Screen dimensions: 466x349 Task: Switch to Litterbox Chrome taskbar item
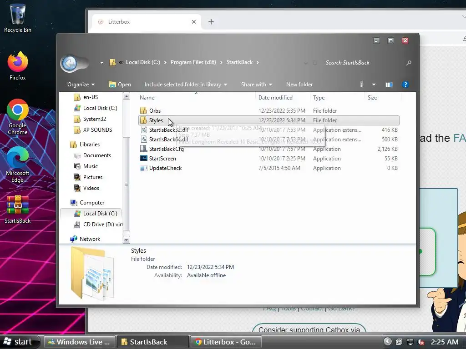click(226, 342)
